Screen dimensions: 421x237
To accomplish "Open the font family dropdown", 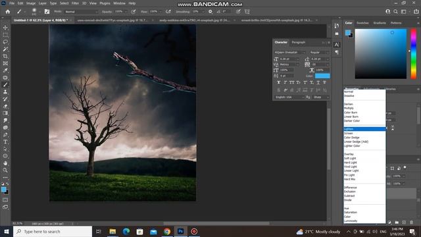I will tap(289, 53).
